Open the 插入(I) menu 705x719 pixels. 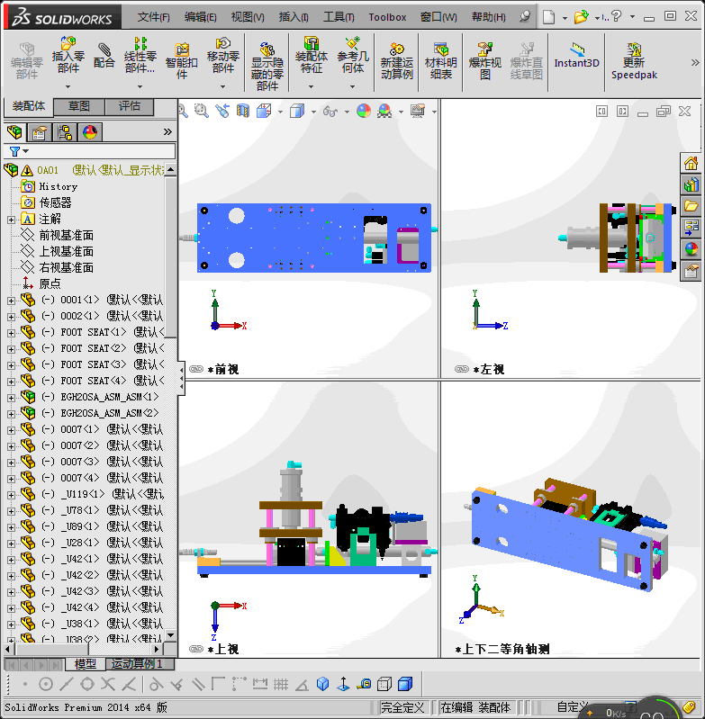tap(294, 17)
